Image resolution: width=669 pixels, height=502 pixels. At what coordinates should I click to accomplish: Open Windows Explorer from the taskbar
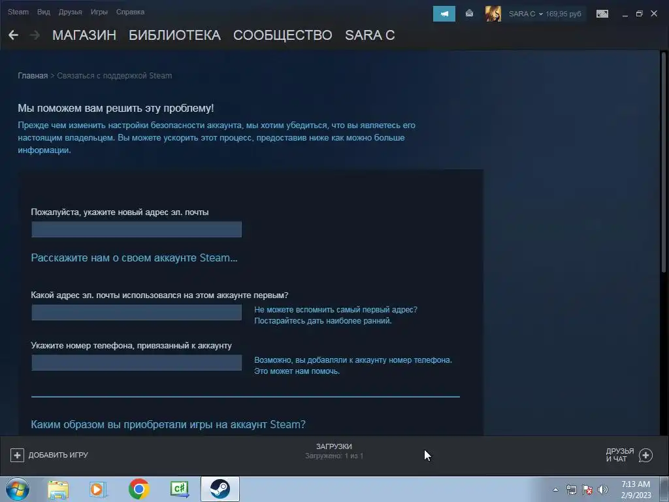point(58,490)
